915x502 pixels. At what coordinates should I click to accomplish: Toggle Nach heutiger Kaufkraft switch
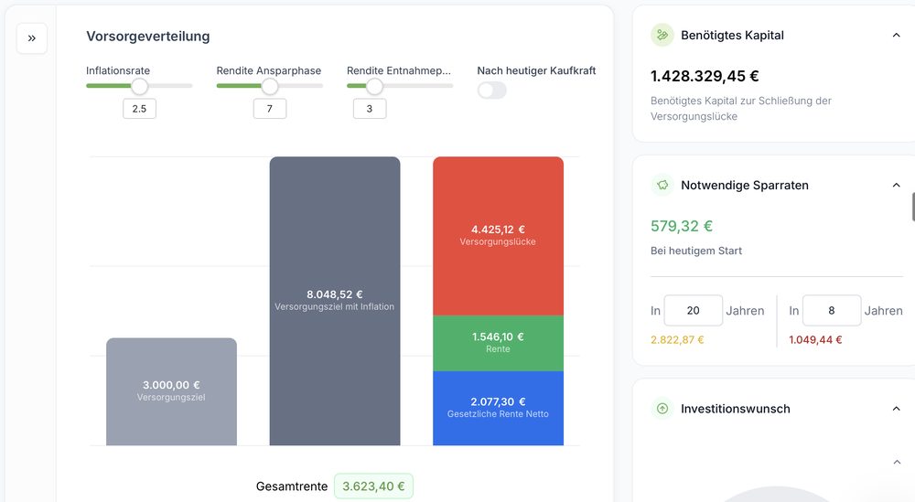[x=492, y=91]
